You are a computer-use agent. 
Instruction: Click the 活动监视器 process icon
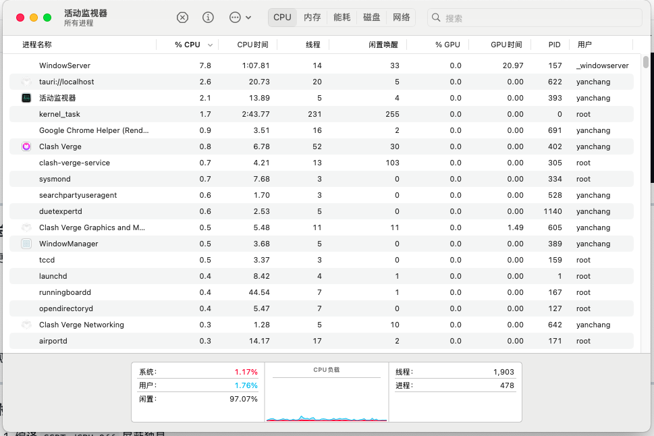tap(26, 98)
